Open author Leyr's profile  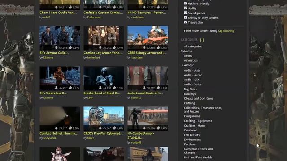tap(90, 98)
